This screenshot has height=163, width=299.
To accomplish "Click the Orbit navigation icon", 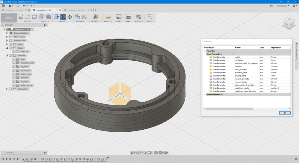I will 132,153.
